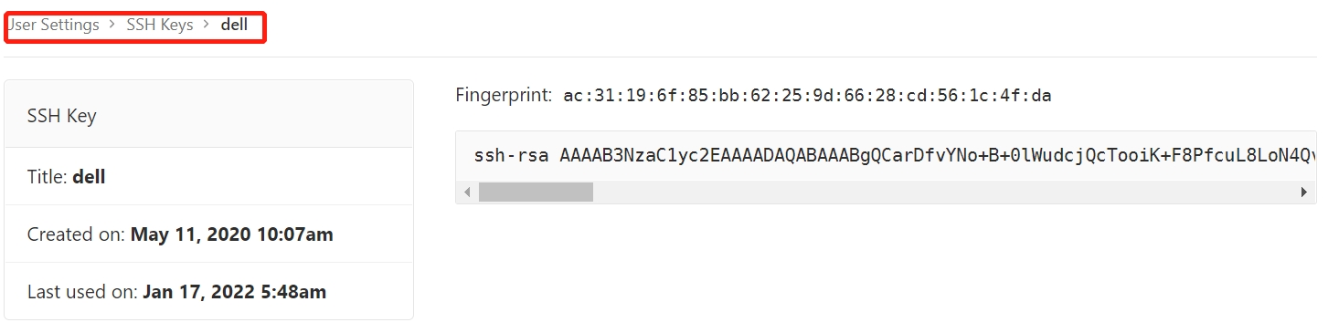Click the key box scrollbar thumb
Viewport: 1328px width, 333px height.
tap(536, 193)
